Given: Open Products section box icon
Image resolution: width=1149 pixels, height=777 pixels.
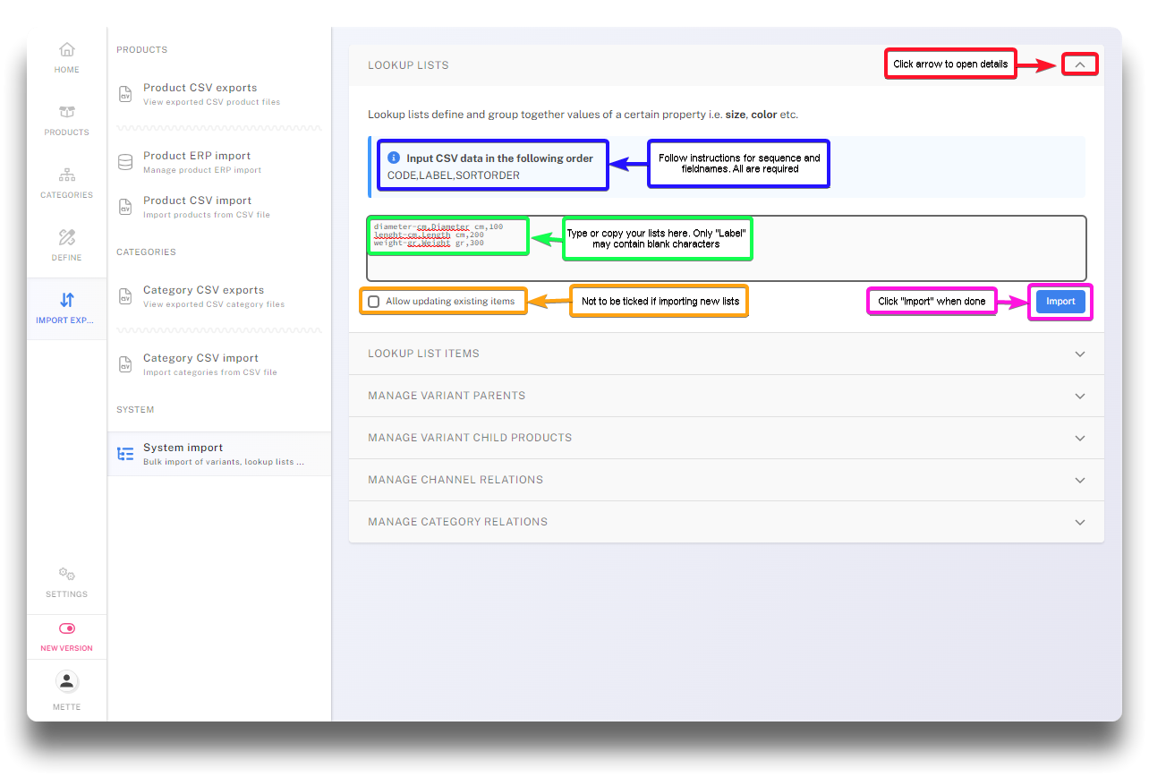Looking at the screenshot, I should [67, 112].
